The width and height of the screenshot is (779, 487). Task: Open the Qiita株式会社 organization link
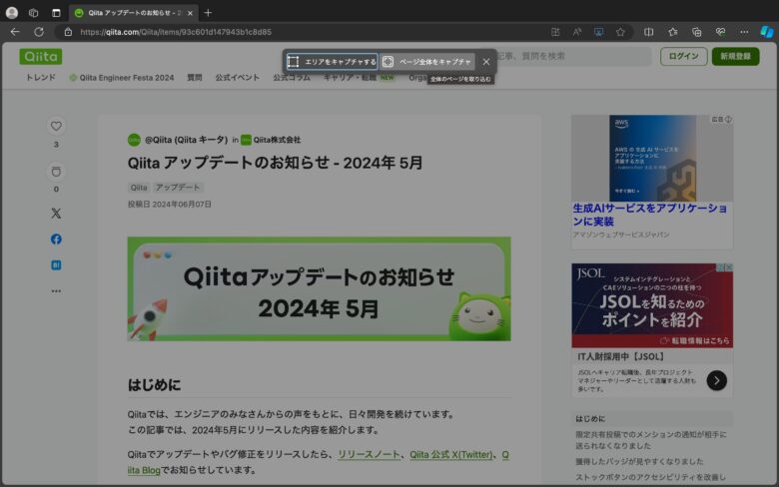[277, 140]
